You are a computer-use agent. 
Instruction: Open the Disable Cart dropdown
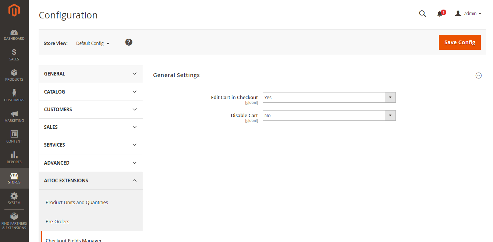tap(329, 116)
